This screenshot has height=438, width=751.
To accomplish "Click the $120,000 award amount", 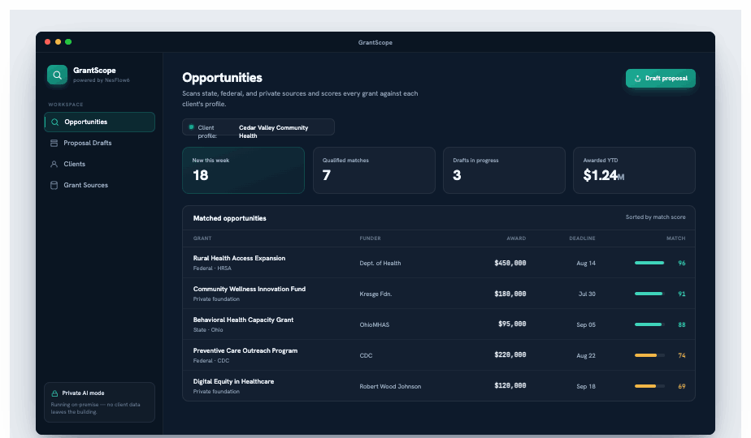I will coord(510,385).
